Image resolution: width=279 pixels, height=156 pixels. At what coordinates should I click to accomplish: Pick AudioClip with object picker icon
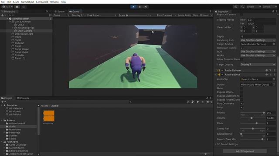(274, 79)
